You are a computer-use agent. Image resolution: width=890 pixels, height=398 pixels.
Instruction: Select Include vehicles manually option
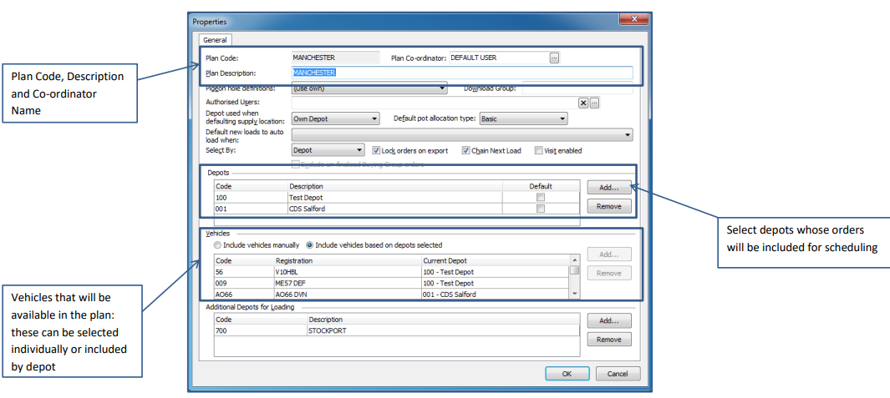coord(218,245)
